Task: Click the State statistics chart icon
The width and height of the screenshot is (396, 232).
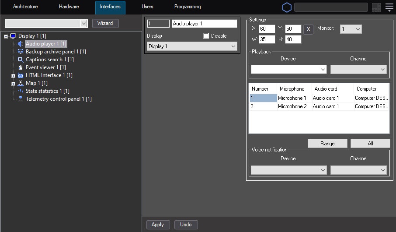Action: pos(21,91)
